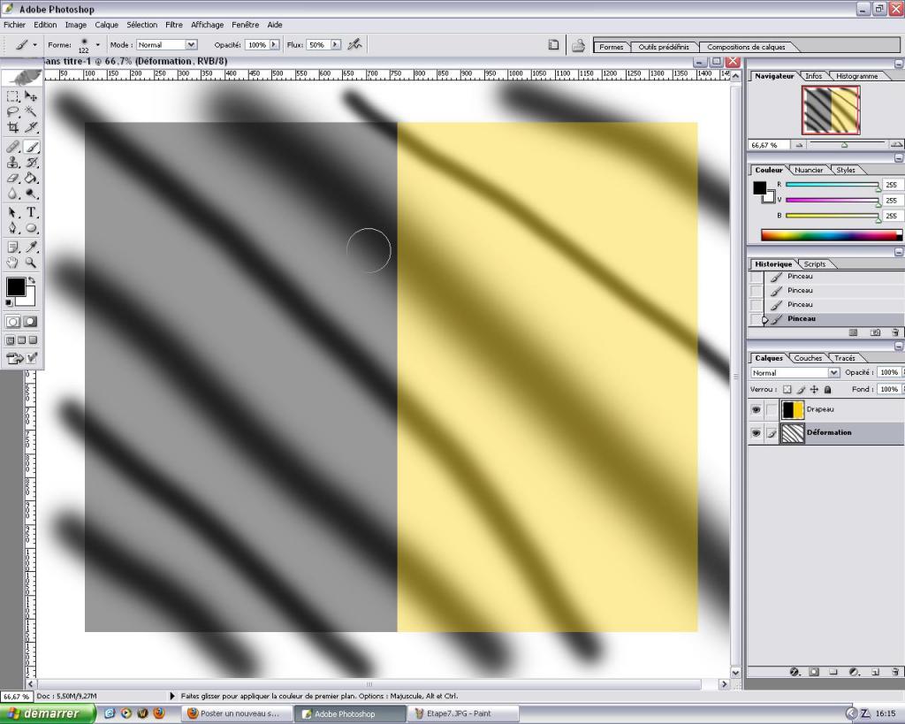905x724 pixels.
Task: Jump to ImageReady from toolbox
Action: click(x=21, y=359)
